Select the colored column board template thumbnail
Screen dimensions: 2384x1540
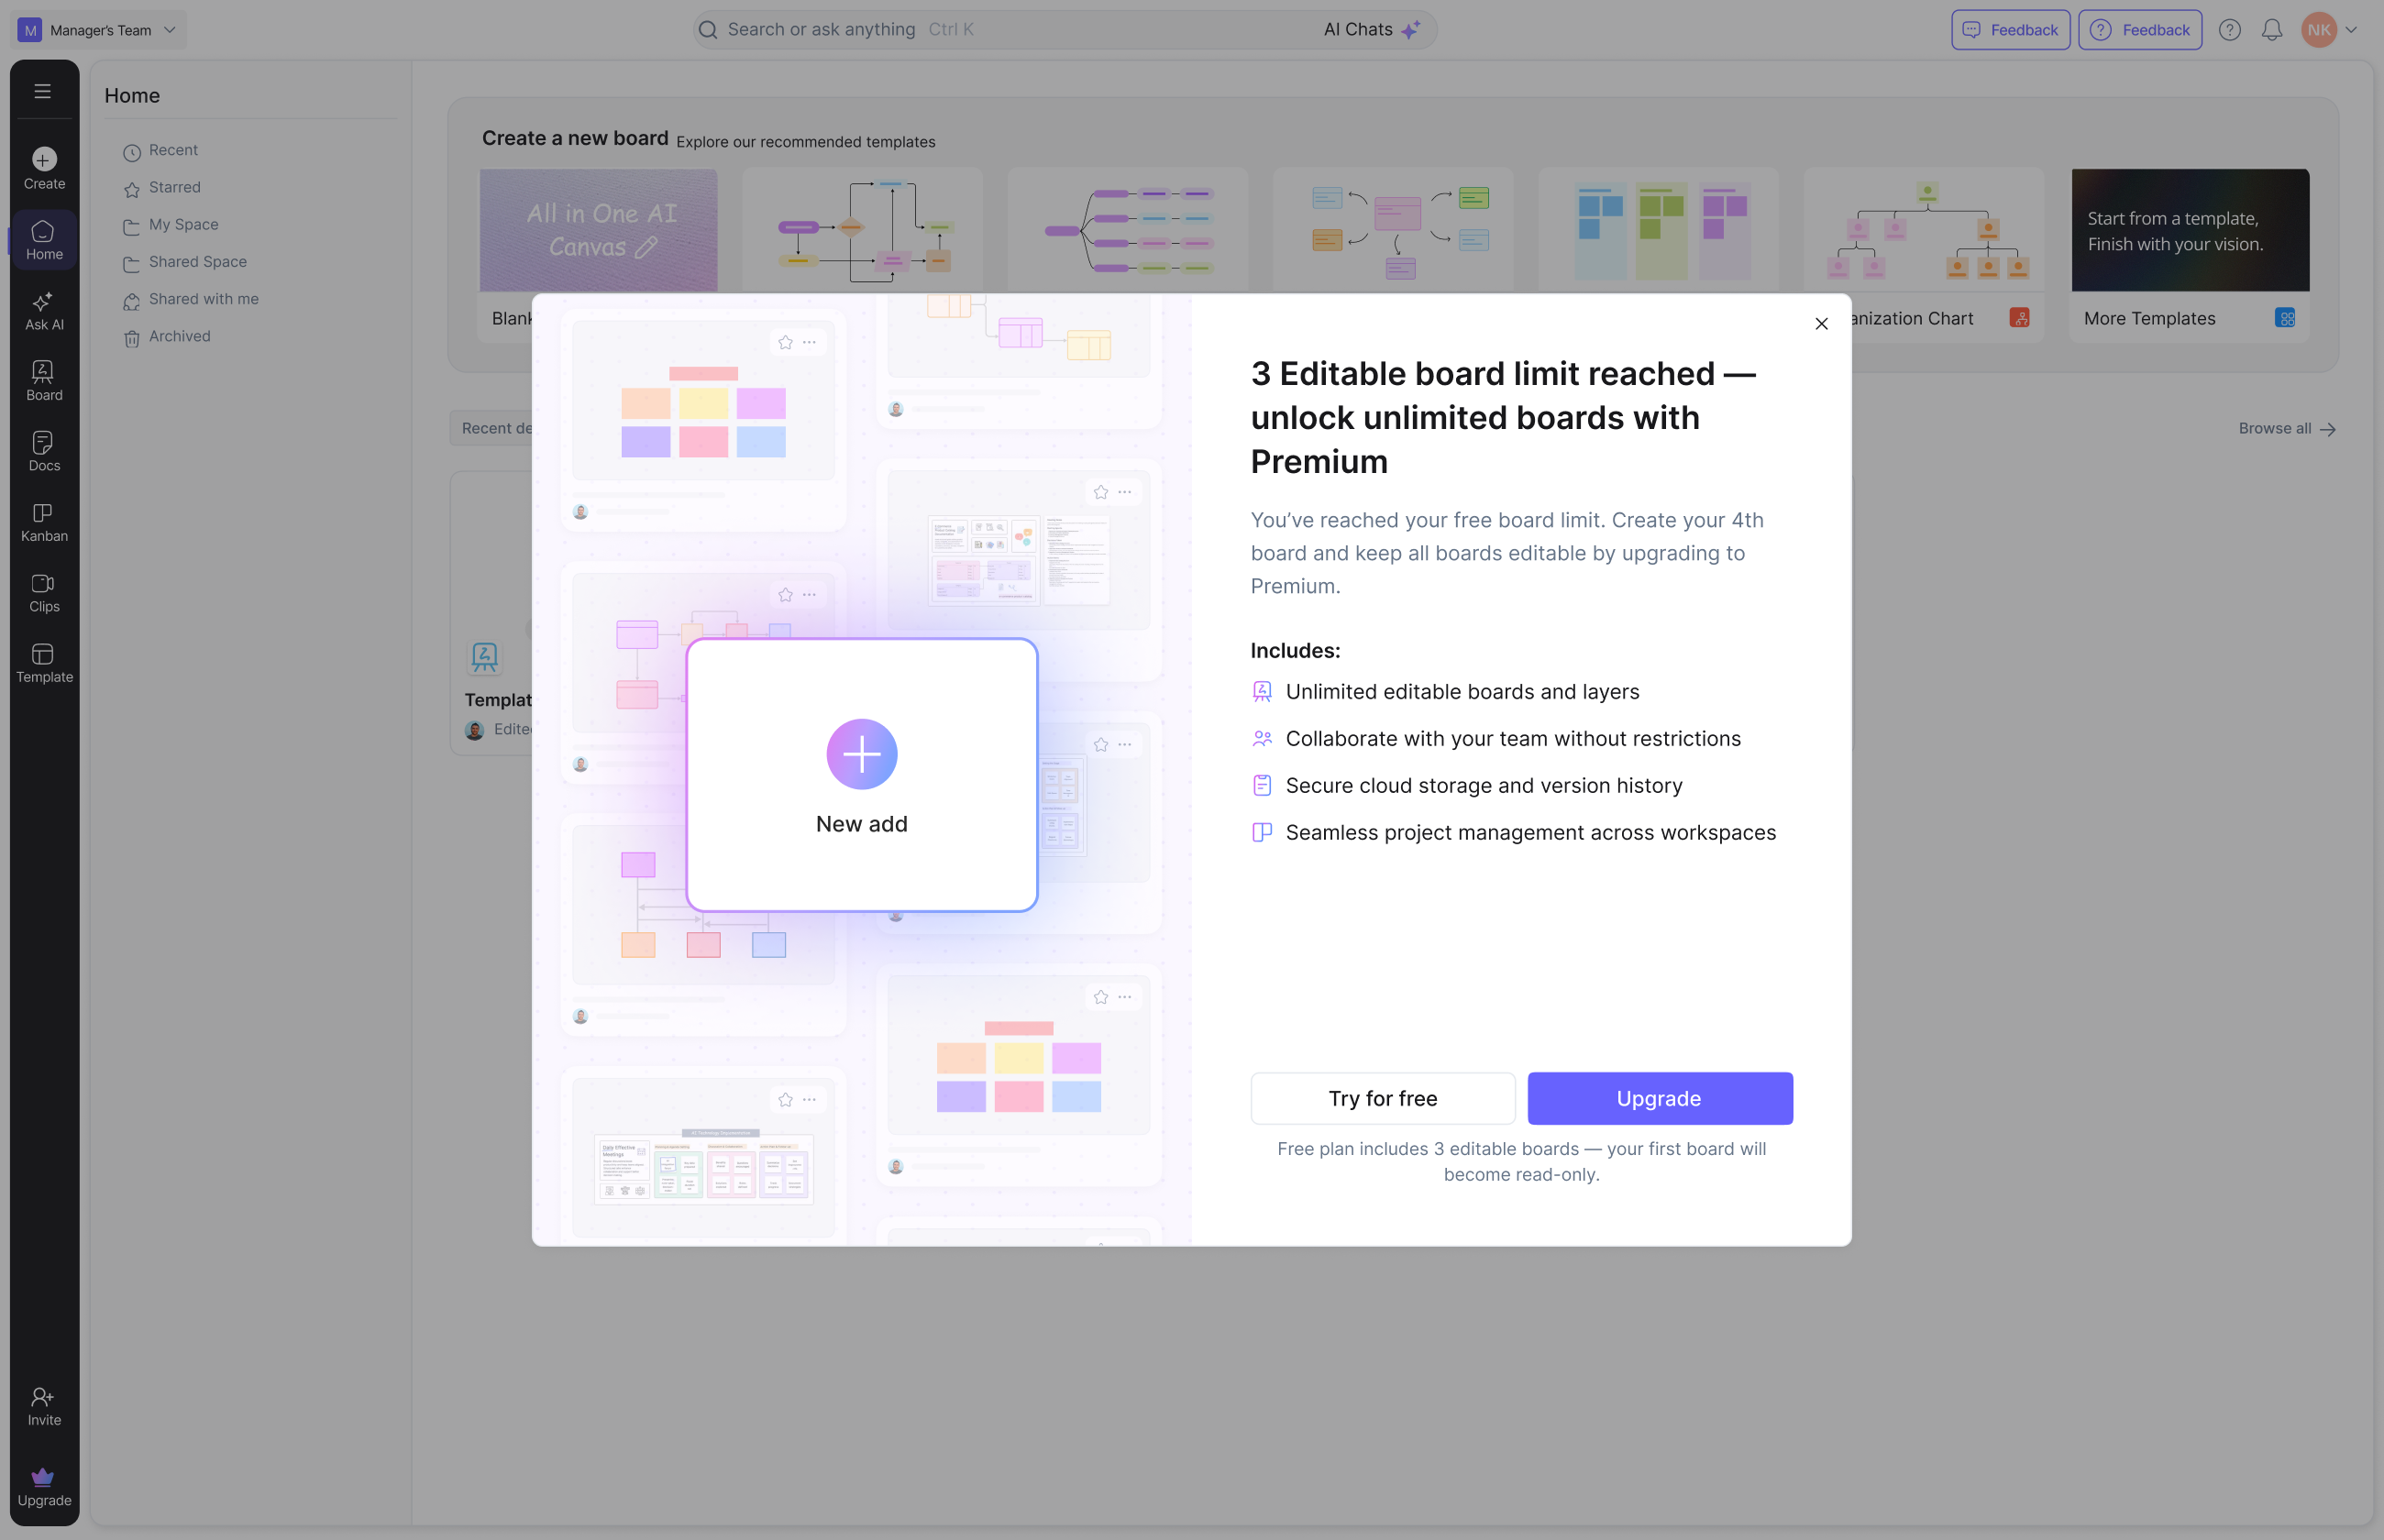(1658, 230)
